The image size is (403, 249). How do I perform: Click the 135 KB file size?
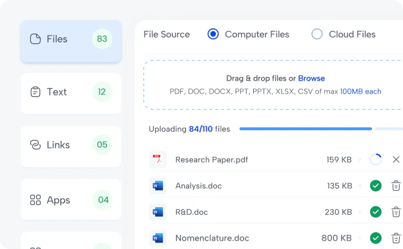coord(340,186)
